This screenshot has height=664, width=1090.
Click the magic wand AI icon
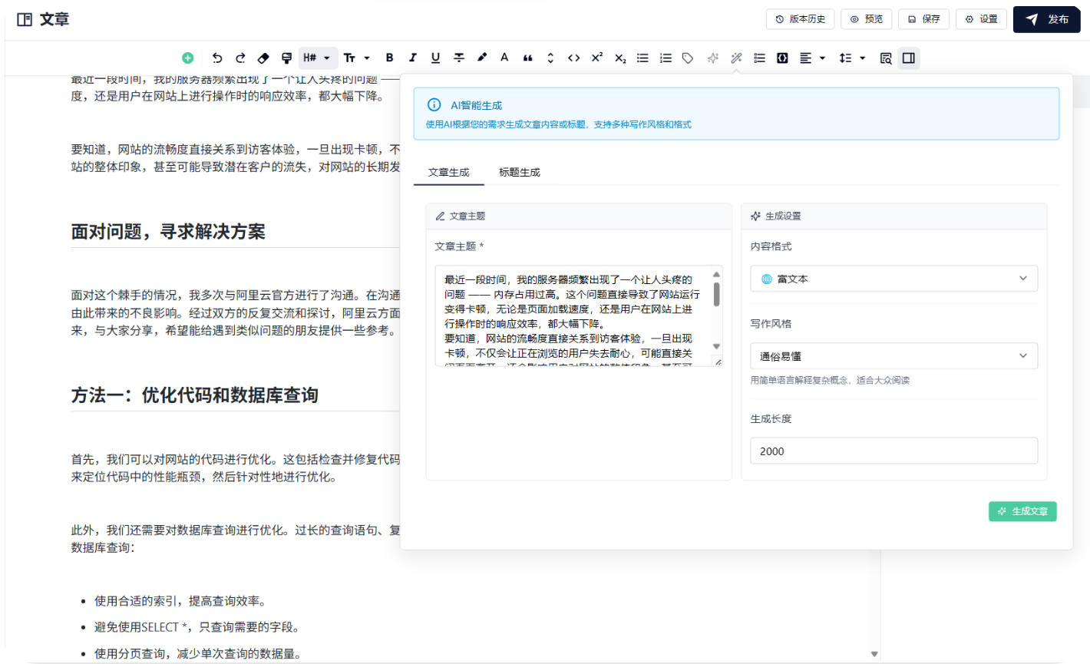pyautogui.click(x=735, y=58)
